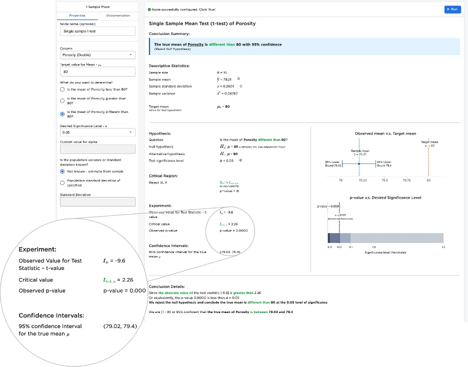Click the 95% upper bound marker
Screen dimensions: 468x367
pos(375,164)
